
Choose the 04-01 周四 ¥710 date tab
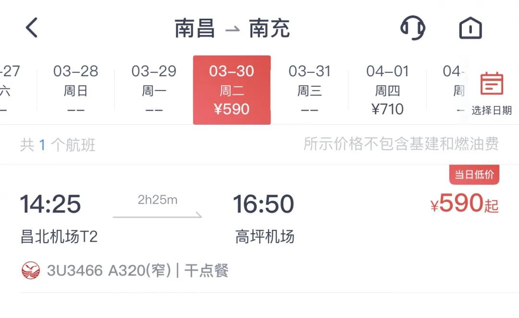(x=388, y=90)
